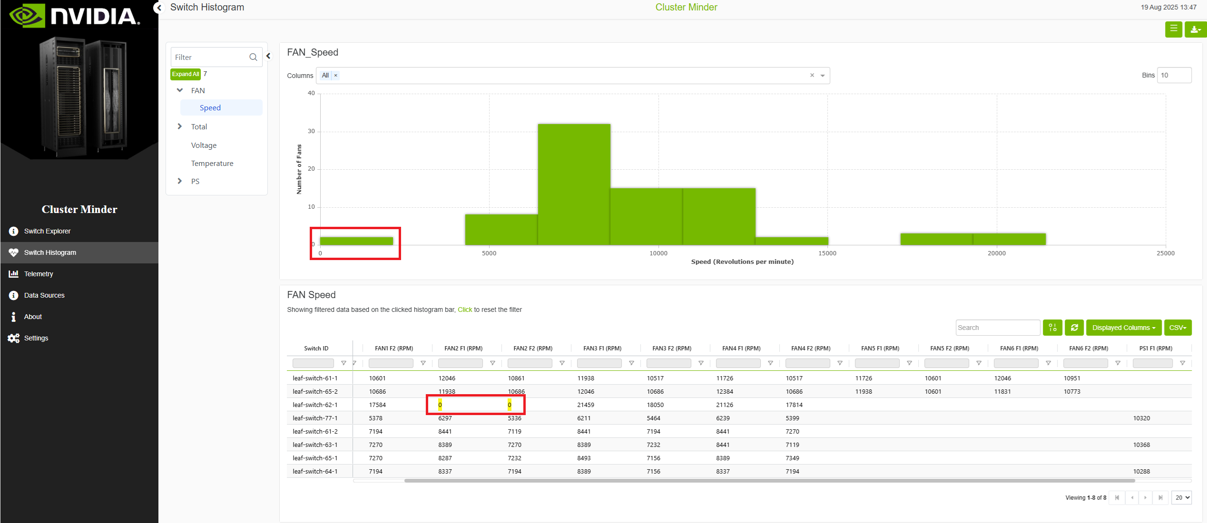The image size is (1207, 523).
Task: Click the table's horizontal scrollbar
Action: click(x=769, y=481)
